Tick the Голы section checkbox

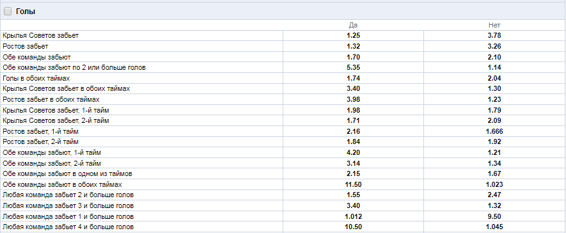[x=8, y=12]
